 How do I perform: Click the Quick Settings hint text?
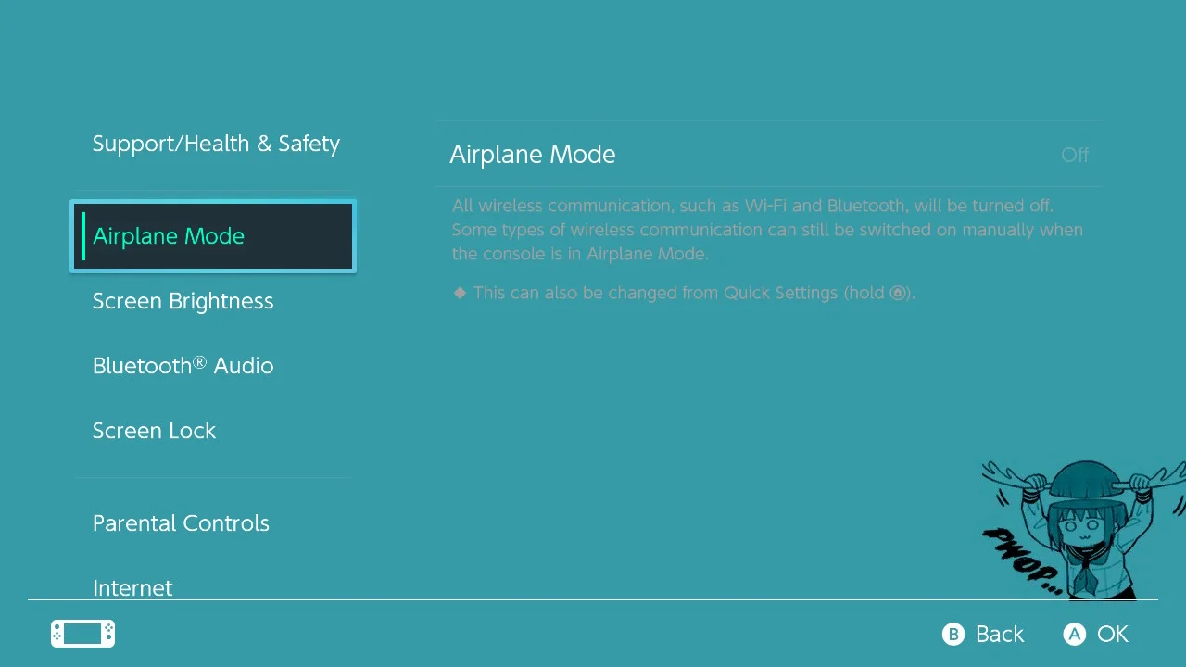click(694, 293)
